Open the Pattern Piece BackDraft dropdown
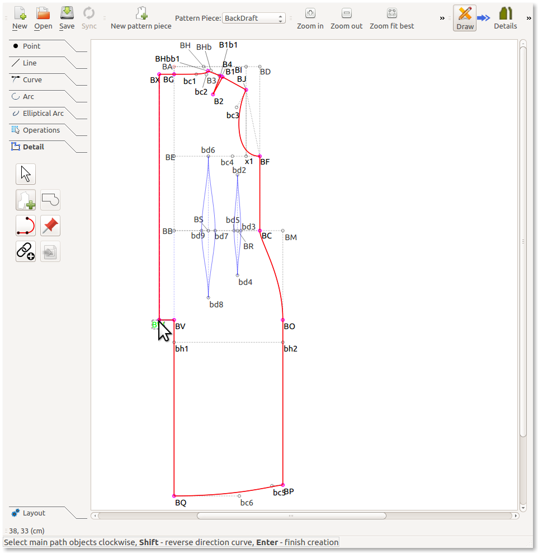This screenshot has width=538, height=553. [x=254, y=18]
